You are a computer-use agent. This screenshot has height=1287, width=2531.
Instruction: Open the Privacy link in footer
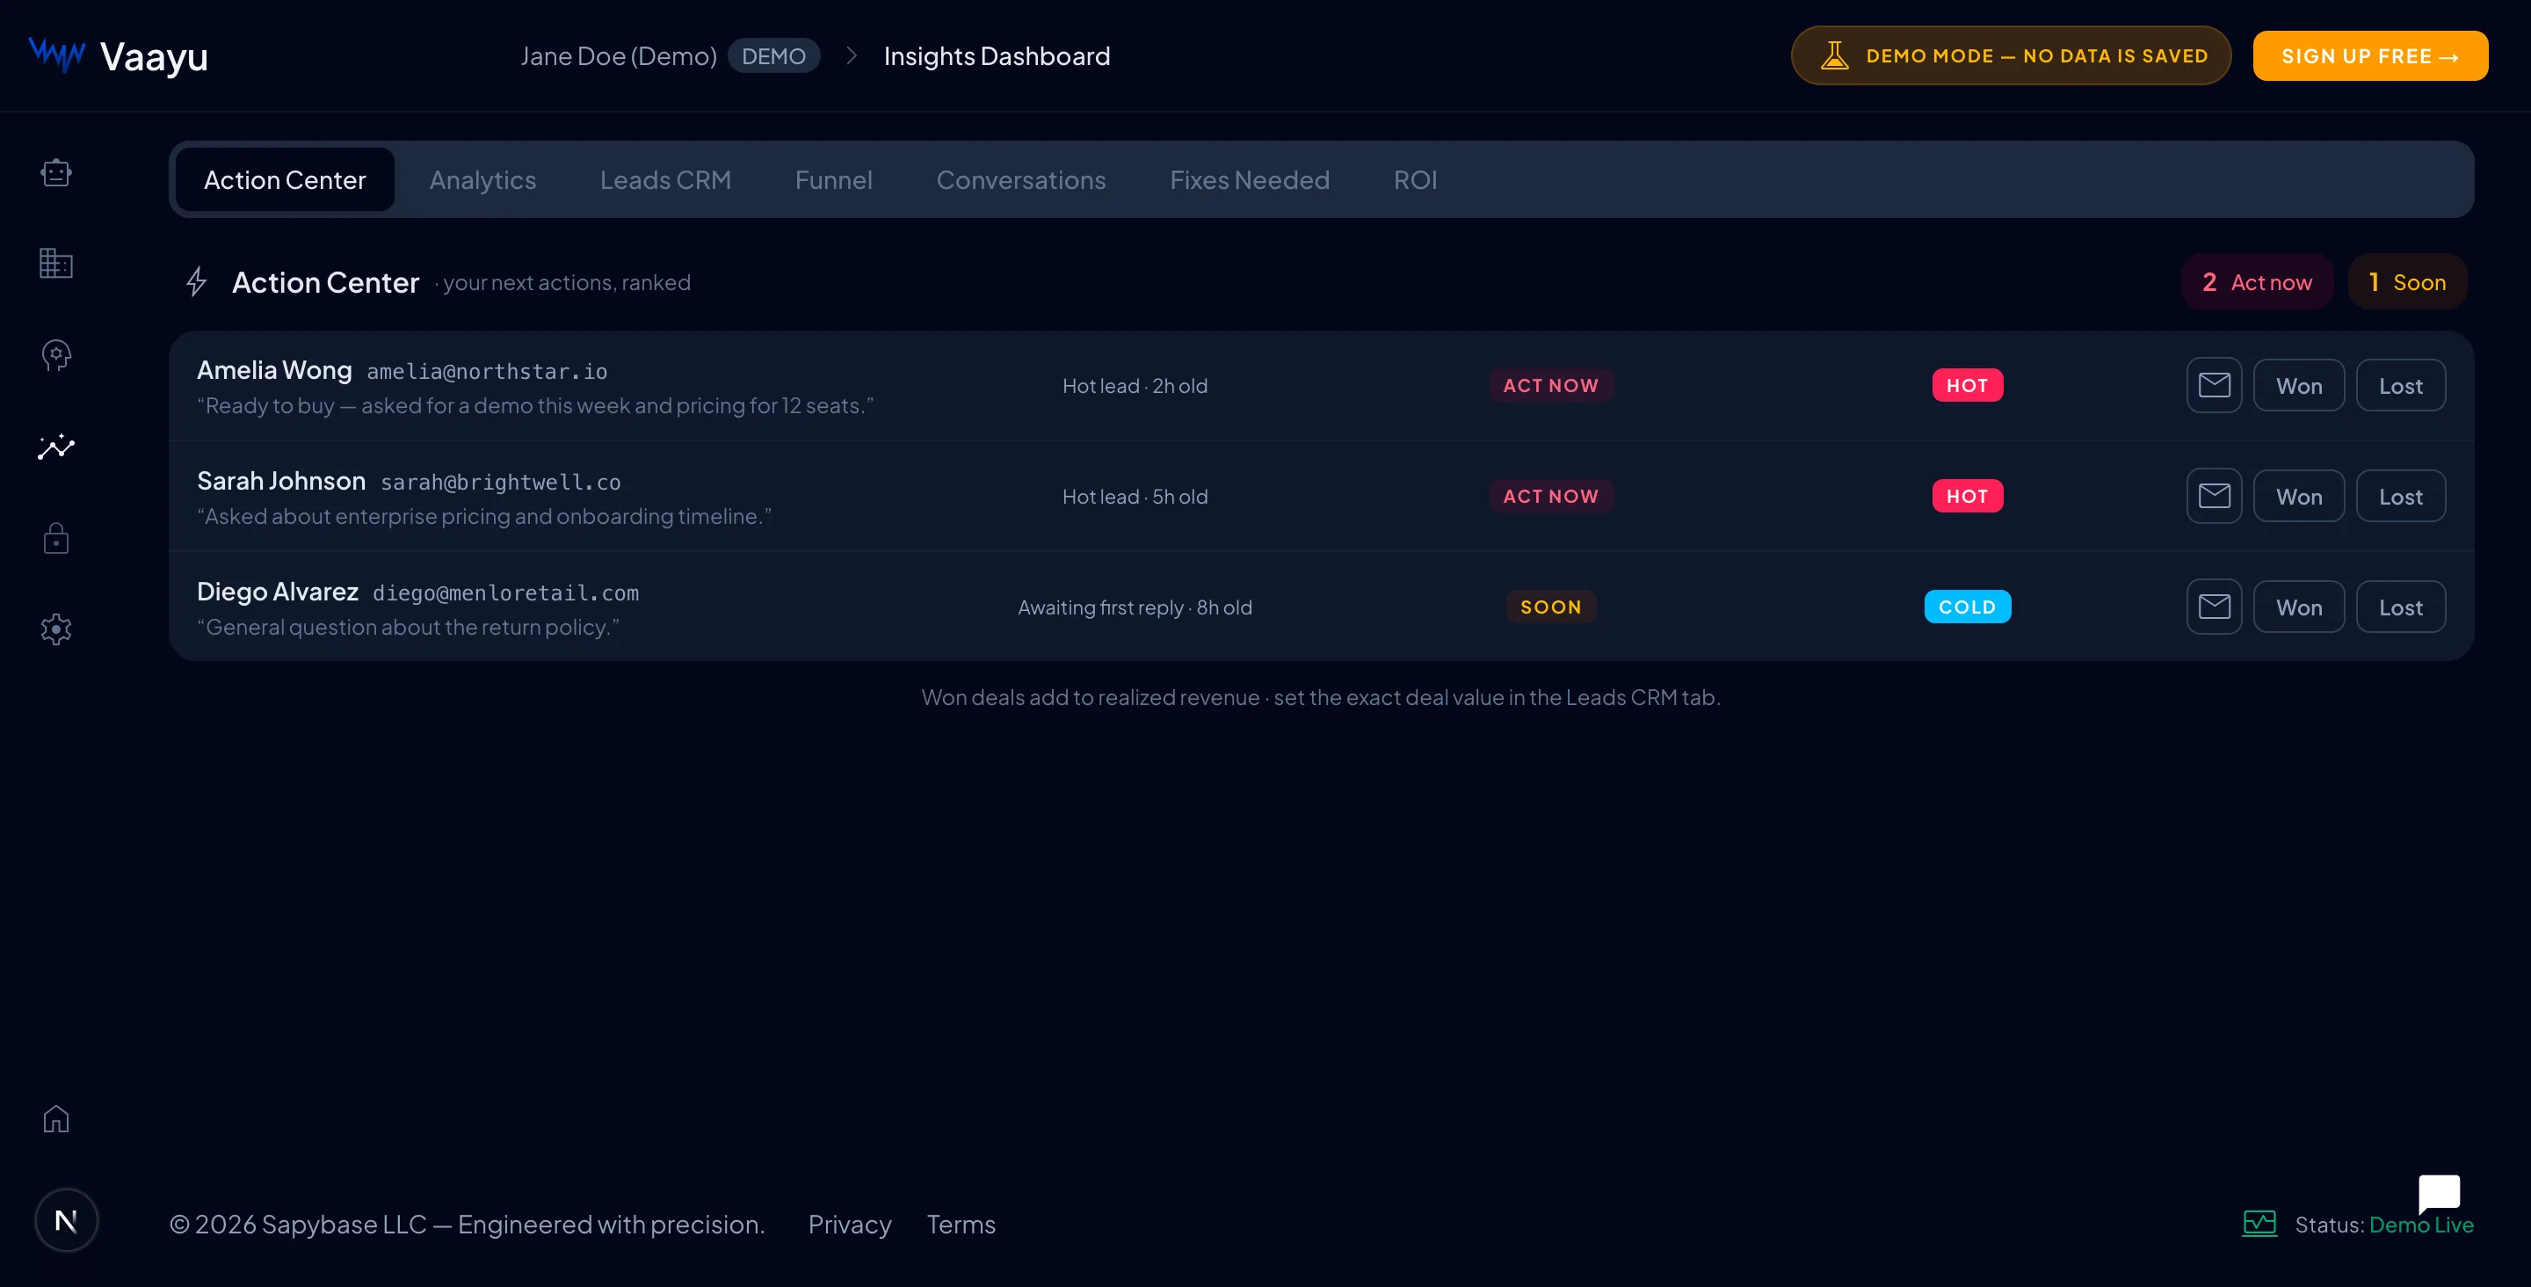point(850,1224)
